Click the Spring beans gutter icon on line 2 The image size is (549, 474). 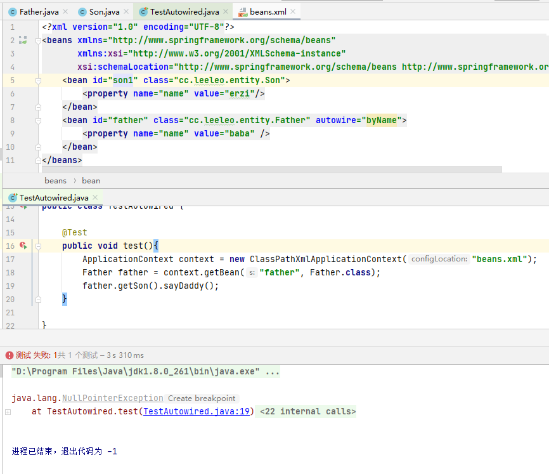[x=23, y=40]
